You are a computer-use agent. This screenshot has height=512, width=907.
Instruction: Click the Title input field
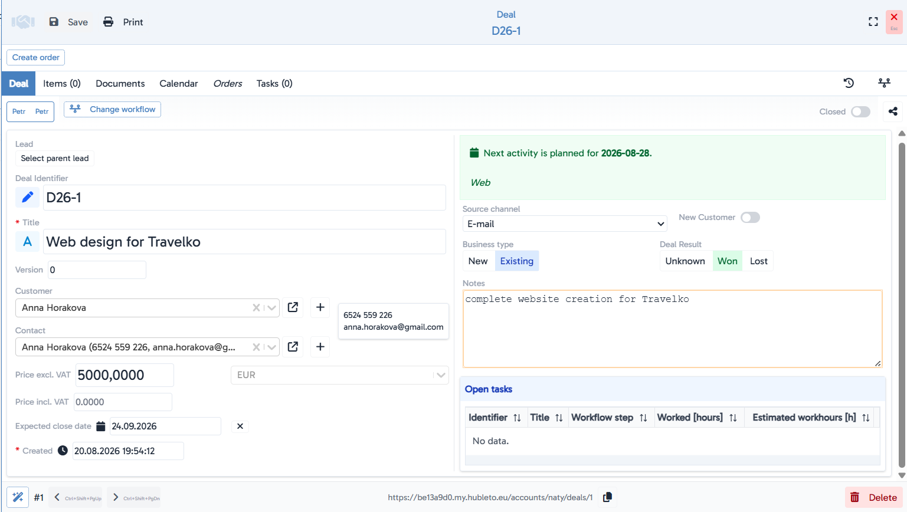(x=244, y=242)
